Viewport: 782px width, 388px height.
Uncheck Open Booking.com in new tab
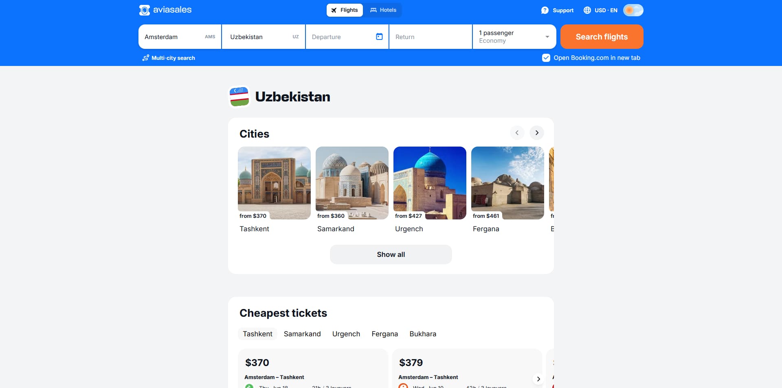[x=546, y=58]
